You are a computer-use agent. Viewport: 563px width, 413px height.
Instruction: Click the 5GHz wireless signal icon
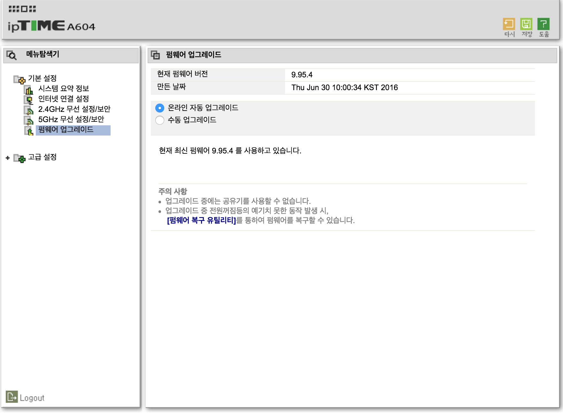[x=29, y=121]
